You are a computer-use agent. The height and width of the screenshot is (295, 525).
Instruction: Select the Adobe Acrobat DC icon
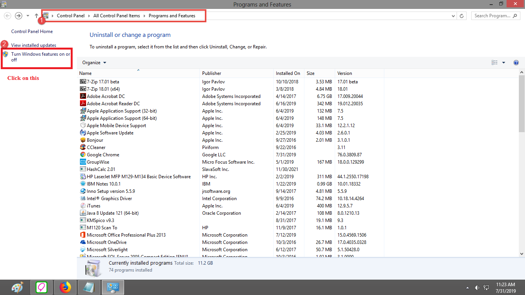83,96
